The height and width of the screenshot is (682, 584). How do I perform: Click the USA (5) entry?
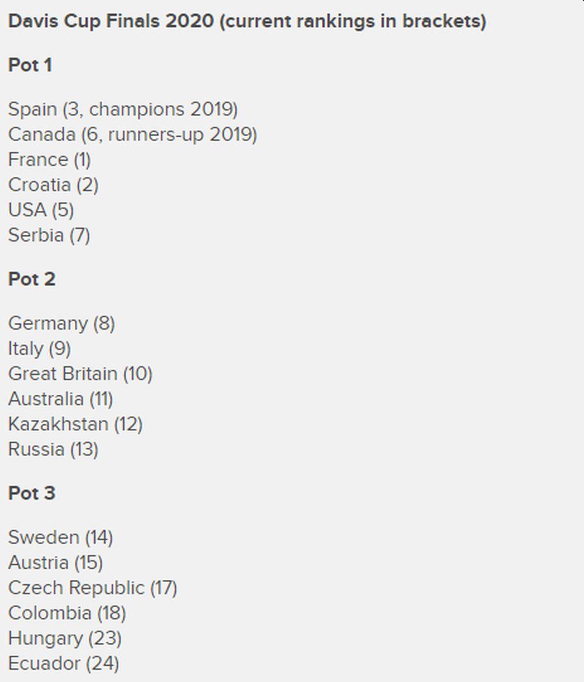tap(41, 210)
